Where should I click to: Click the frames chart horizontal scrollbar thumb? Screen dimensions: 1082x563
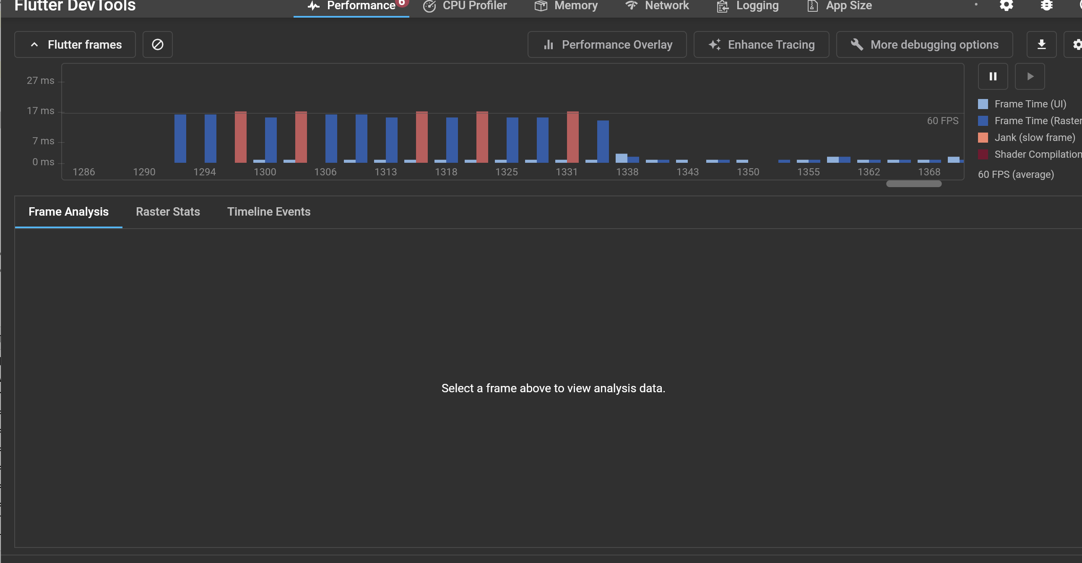click(x=913, y=184)
